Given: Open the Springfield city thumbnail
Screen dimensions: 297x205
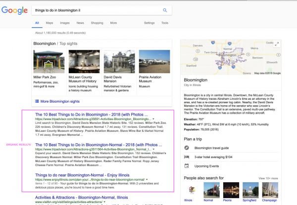Looking at the screenshot, I should pyautogui.click(x=250, y=190).
